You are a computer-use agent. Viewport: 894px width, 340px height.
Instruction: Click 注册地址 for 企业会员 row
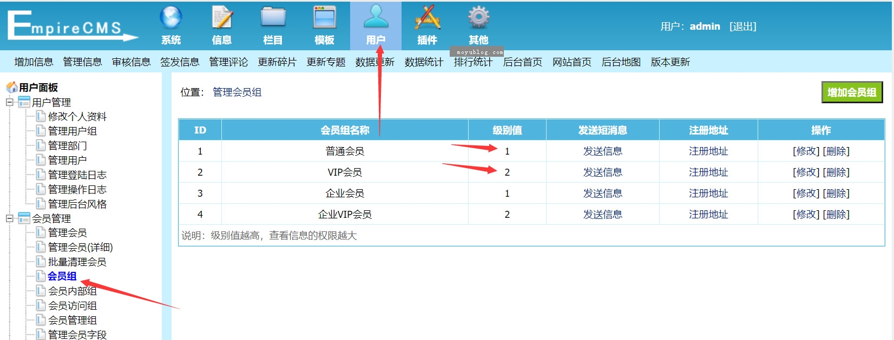point(708,194)
